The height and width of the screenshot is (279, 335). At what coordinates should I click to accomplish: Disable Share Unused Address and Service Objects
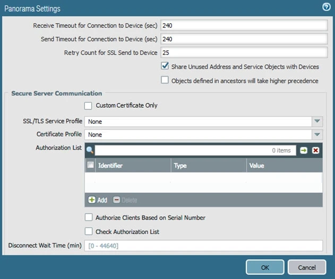[x=165, y=67]
